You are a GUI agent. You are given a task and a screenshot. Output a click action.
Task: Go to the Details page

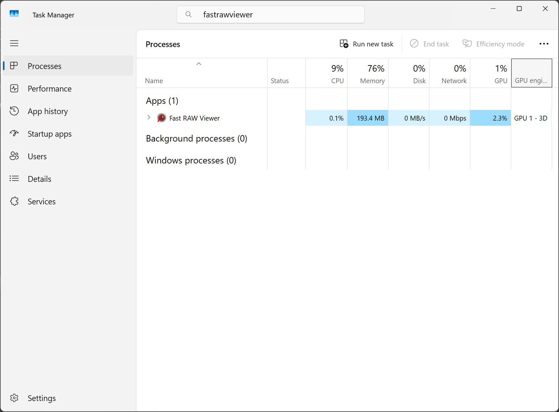68,179
